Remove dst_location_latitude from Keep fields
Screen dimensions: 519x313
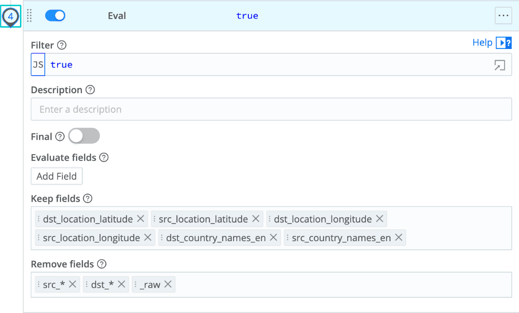(140, 219)
